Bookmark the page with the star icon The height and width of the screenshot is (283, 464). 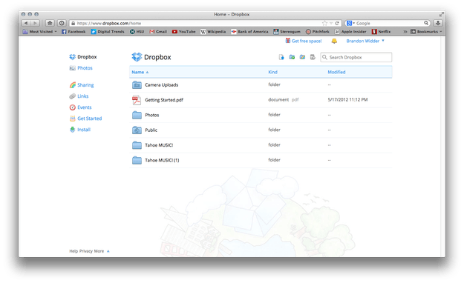tap(324, 23)
